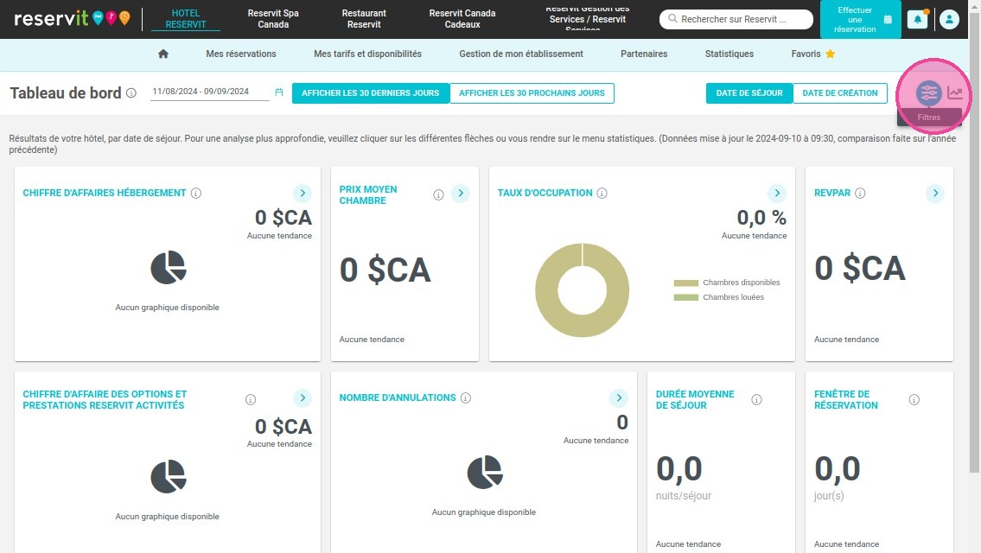The height and width of the screenshot is (553, 981).
Task: Select Afficher les 30 derniers jours
Action: click(371, 93)
